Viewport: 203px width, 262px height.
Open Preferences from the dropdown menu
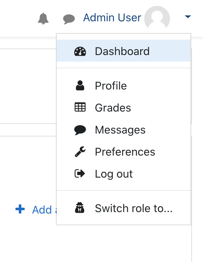(x=124, y=152)
